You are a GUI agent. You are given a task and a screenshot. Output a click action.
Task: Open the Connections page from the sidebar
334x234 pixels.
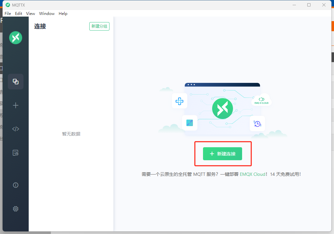click(x=16, y=81)
